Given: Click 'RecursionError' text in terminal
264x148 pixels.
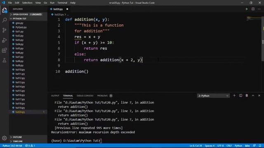Looking at the screenshot, I should click(x=64, y=132).
